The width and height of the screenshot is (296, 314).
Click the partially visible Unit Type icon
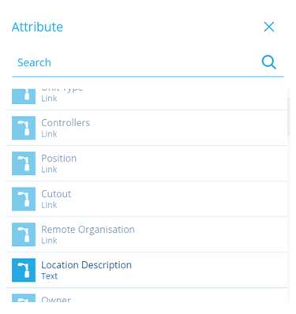click(x=24, y=96)
